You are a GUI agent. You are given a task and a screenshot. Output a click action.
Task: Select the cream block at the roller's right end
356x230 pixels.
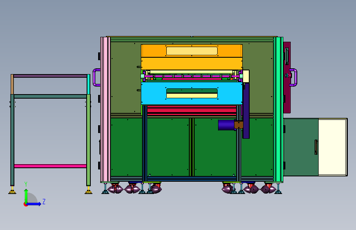click(x=246, y=76)
